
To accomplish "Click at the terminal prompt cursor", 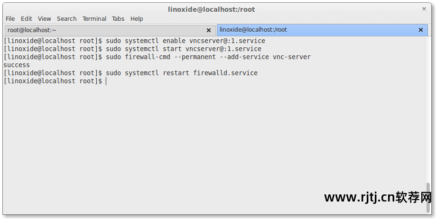I will point(106,81).
